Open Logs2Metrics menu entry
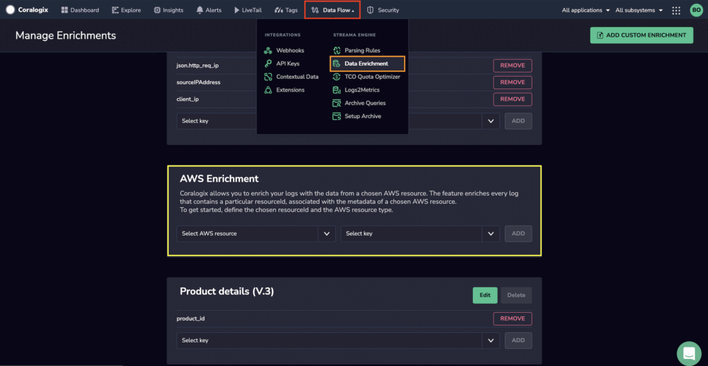 [x=355, y=90]
